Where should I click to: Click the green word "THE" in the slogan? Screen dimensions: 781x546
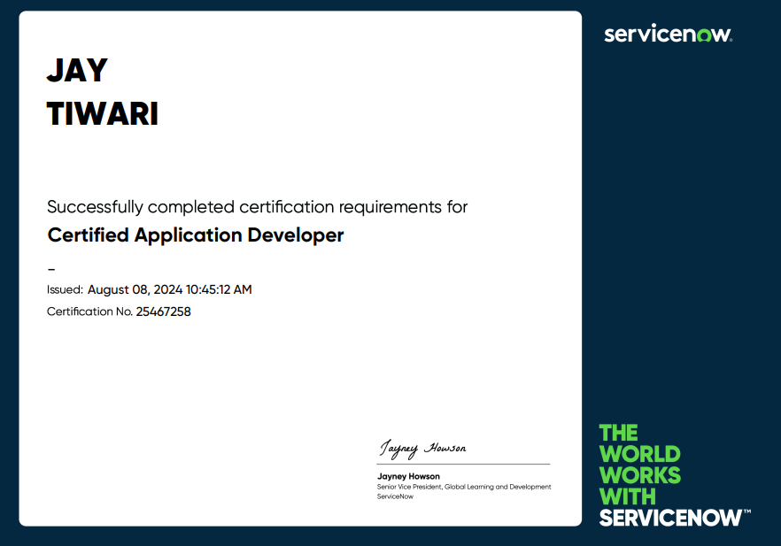(618, 433)
